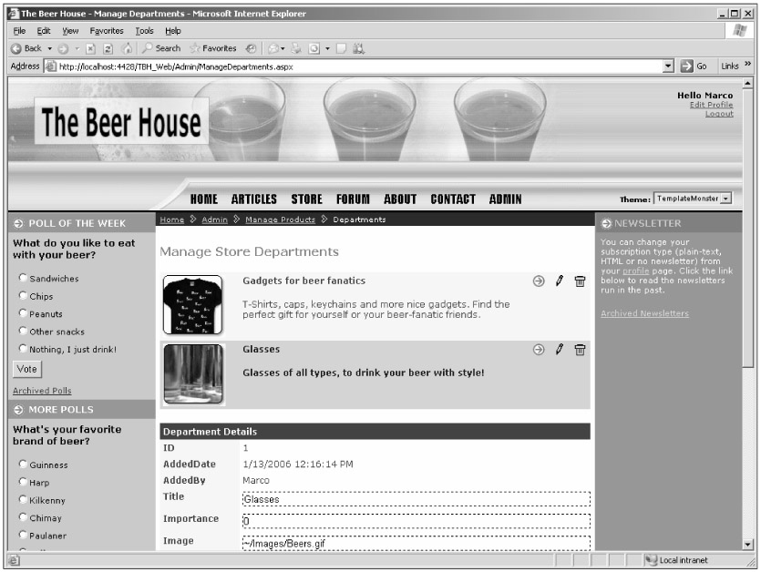
Task: Click the arrow icon in the Gadgets row
Action: (x=539, y=281)
